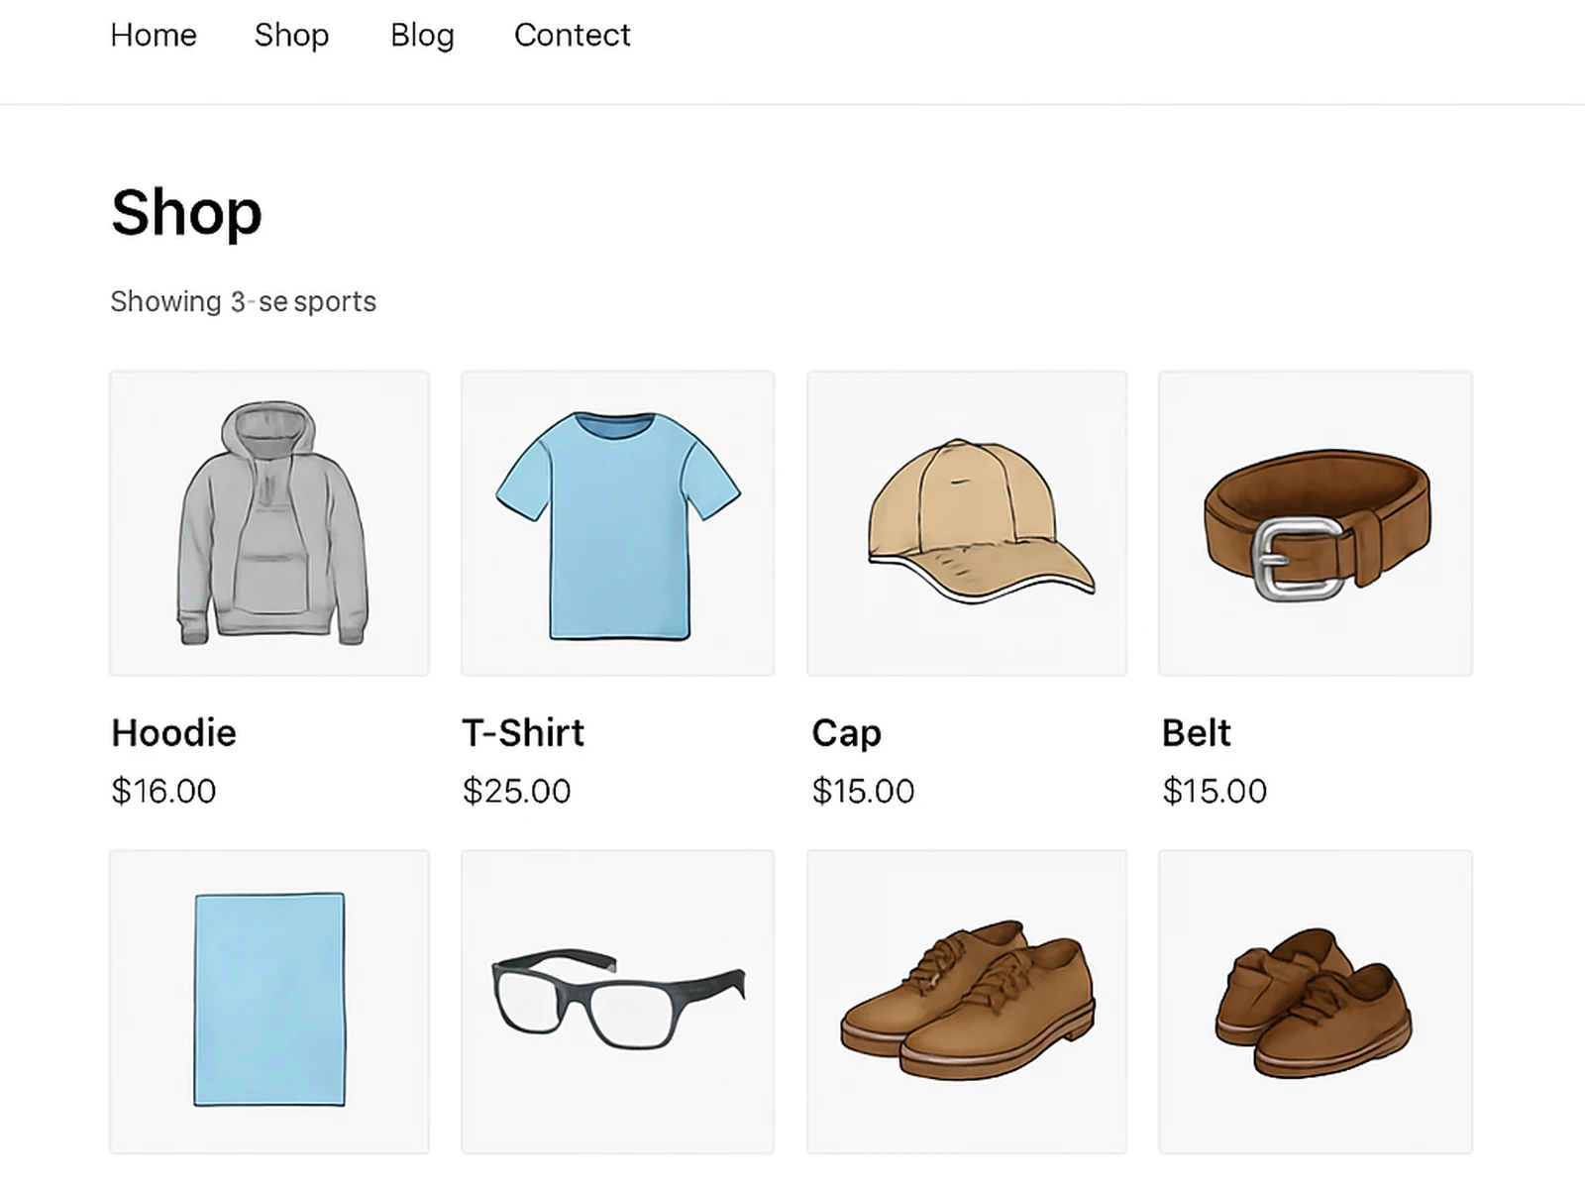The image size is (1585, 1189).
Task: Click the Shop page heading
Action: tap(186, 211)
